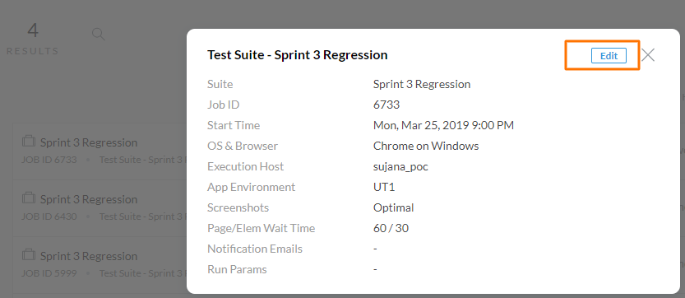Image resolution: width=685 pixels, height=298 pixels.
Task: Open the Sprint 3 Regression job 6733 row
Action: point(100,151)
